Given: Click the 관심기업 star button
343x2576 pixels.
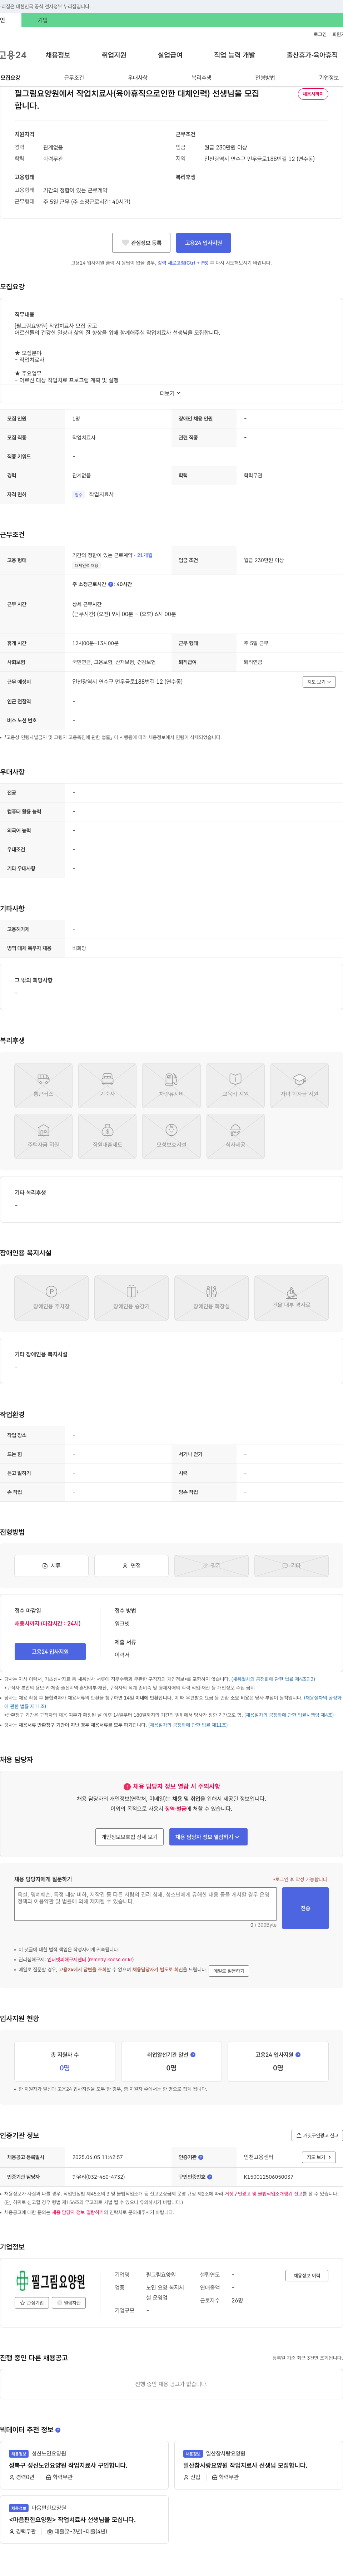Looking at the screenshot, I should (32, 2303).
